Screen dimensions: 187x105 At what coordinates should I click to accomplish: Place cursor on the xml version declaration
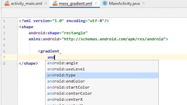(x=64, y=21)
